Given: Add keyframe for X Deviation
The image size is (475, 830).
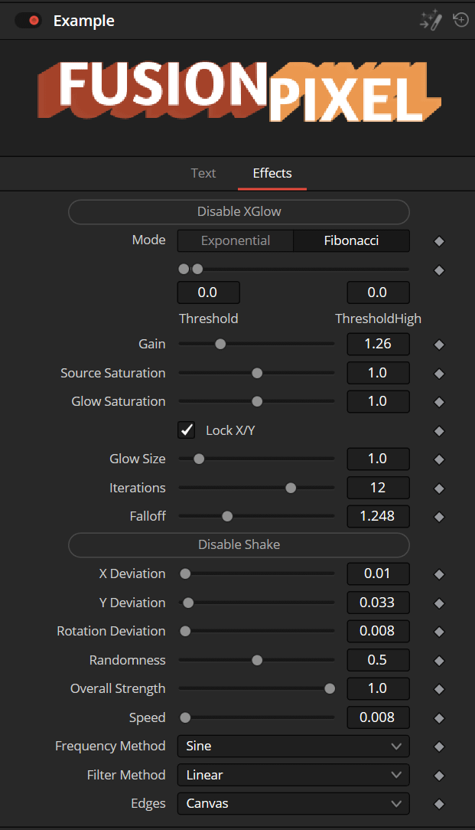Looking at the screenshot, I should (439, 574).
